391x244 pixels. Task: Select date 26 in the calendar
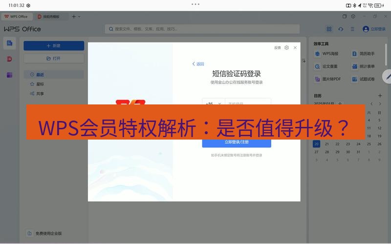click(379, 144)
